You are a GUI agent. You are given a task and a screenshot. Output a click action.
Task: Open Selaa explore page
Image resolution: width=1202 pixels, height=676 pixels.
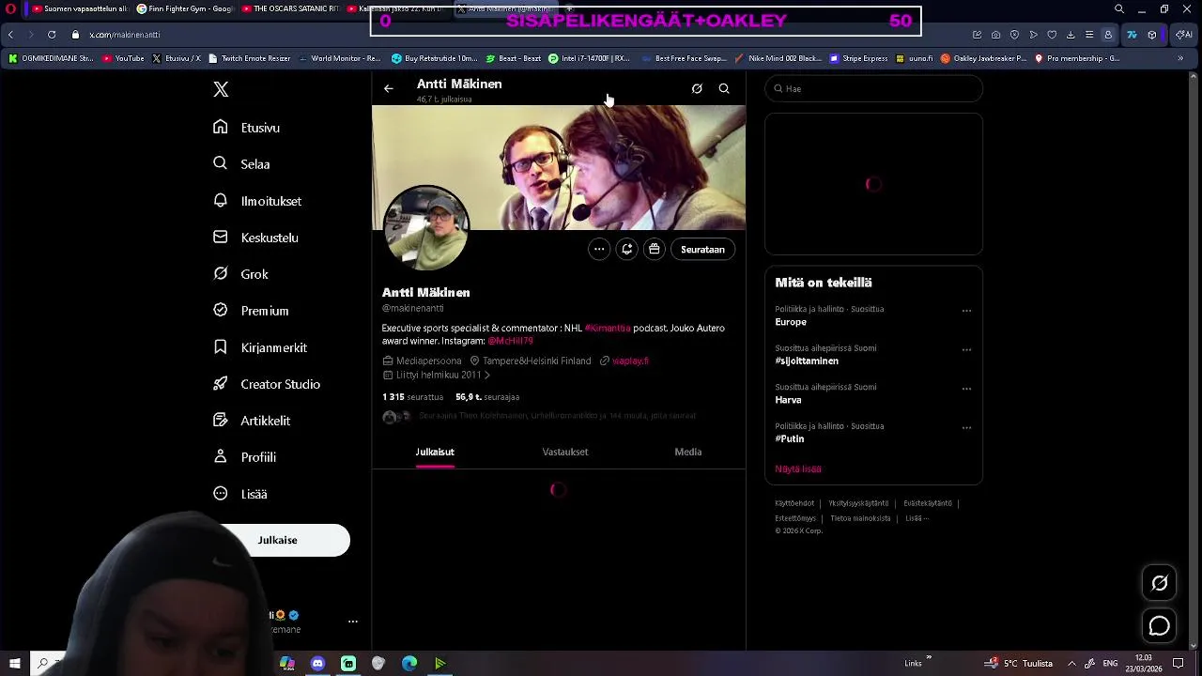[x=242, y=164]
